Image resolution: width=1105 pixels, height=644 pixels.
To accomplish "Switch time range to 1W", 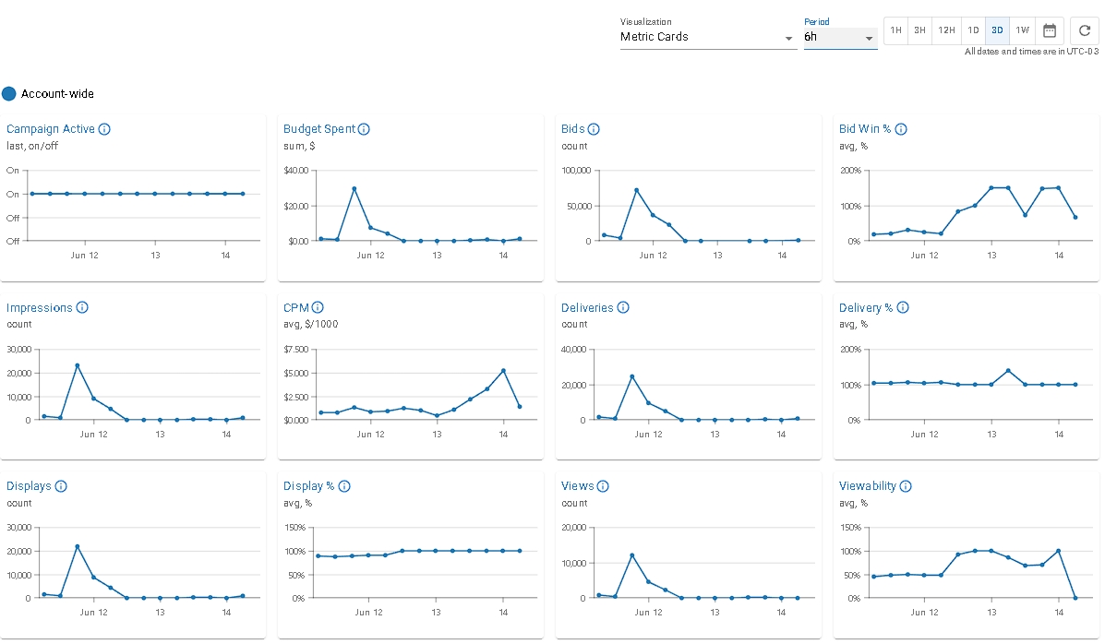I will [1022, 30].
